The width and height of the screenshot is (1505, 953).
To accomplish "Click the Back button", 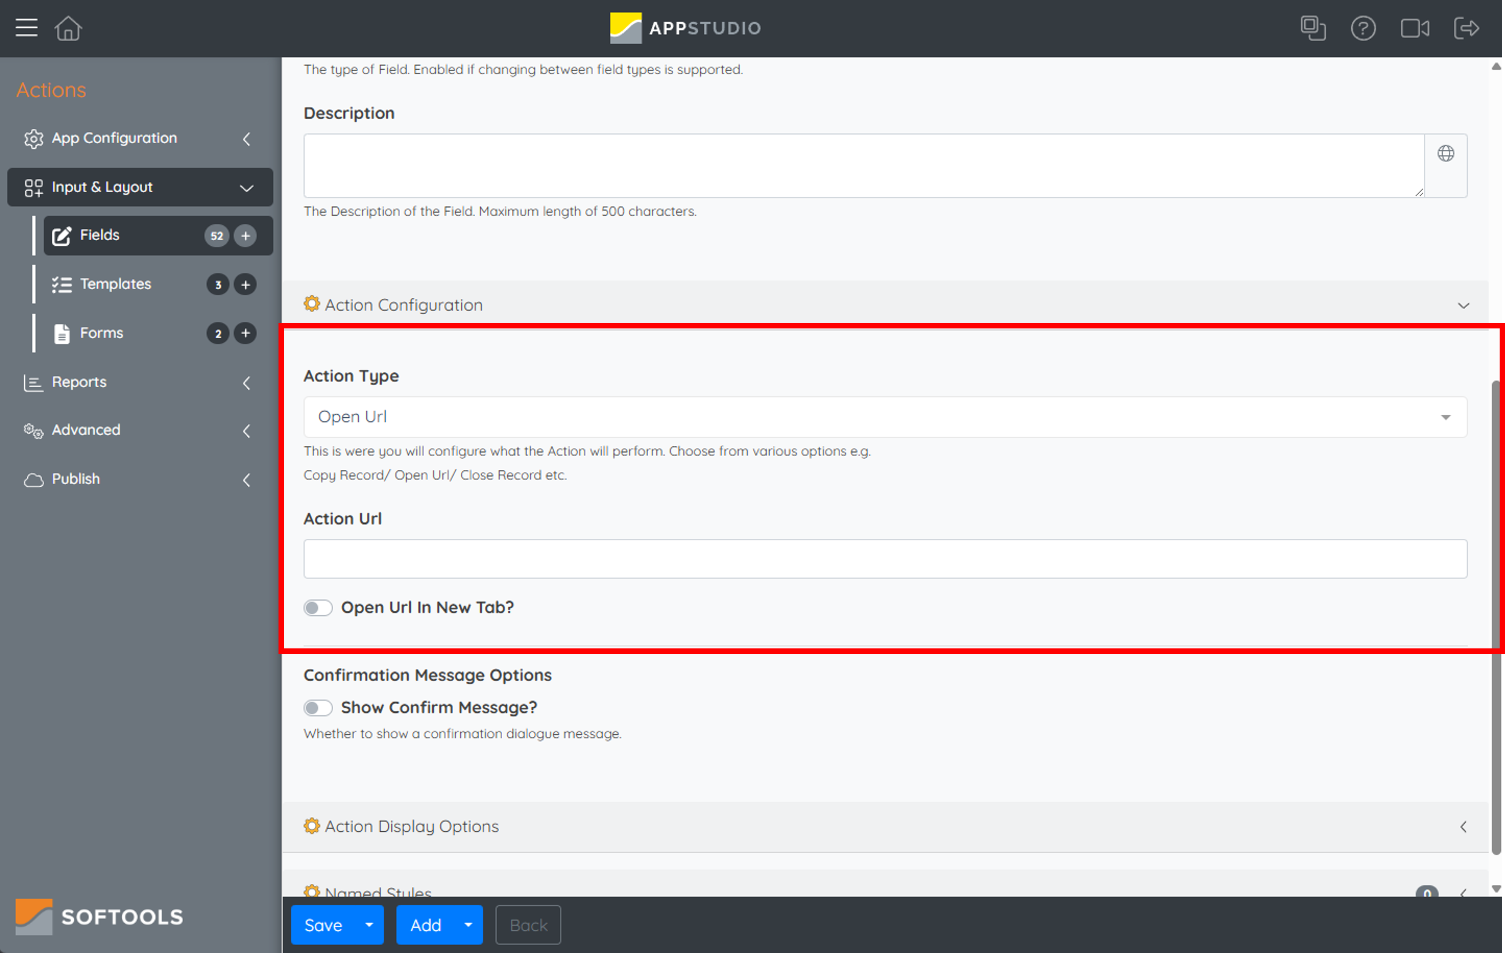I will point(528,924).
